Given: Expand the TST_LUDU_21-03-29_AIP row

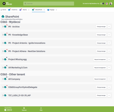Looking at the screenshot, I should point(3,95).
